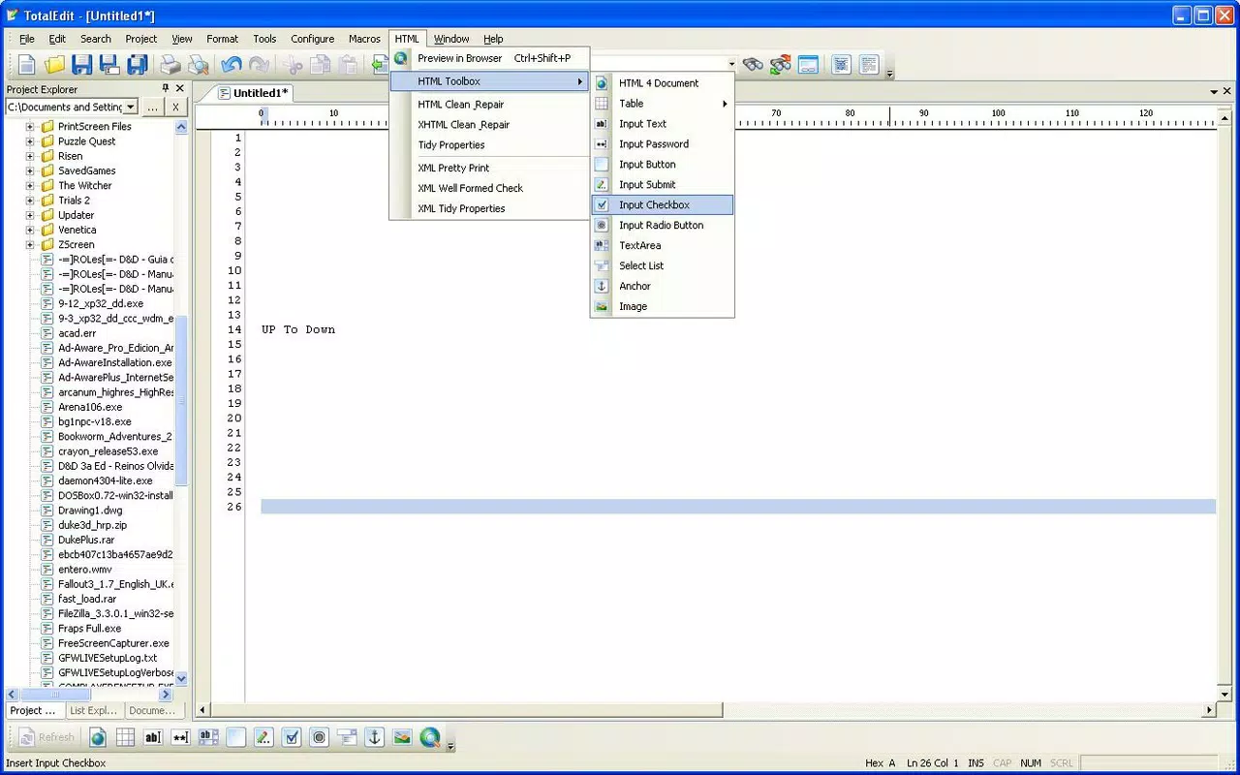Click the Anchor icon in bottom toolbar
The width and height of the screenshot is (1240, 775).
374,737
